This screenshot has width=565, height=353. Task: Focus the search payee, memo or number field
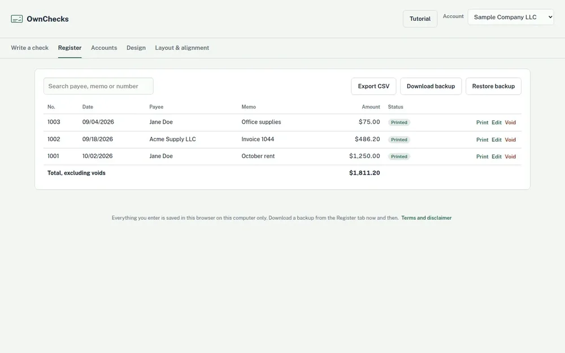click(98, 86)
